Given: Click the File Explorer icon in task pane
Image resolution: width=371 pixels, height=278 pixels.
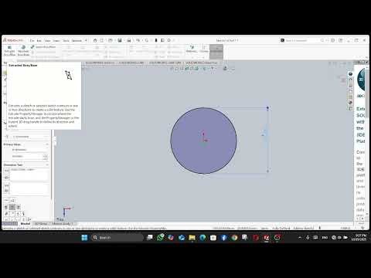Looking at the screenshot, I should pyautogui.click(x=350, y=92).
